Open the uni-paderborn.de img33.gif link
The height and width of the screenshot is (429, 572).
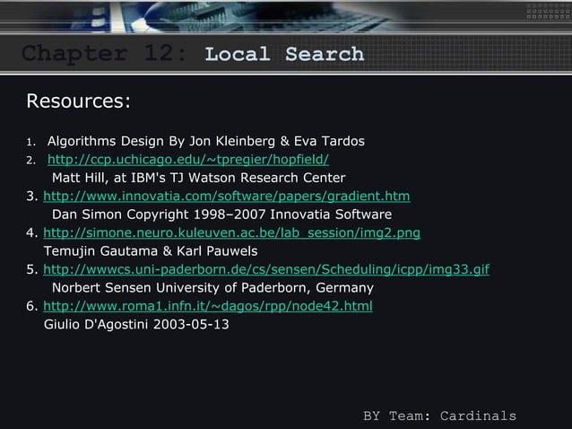(x=266, y=269)
